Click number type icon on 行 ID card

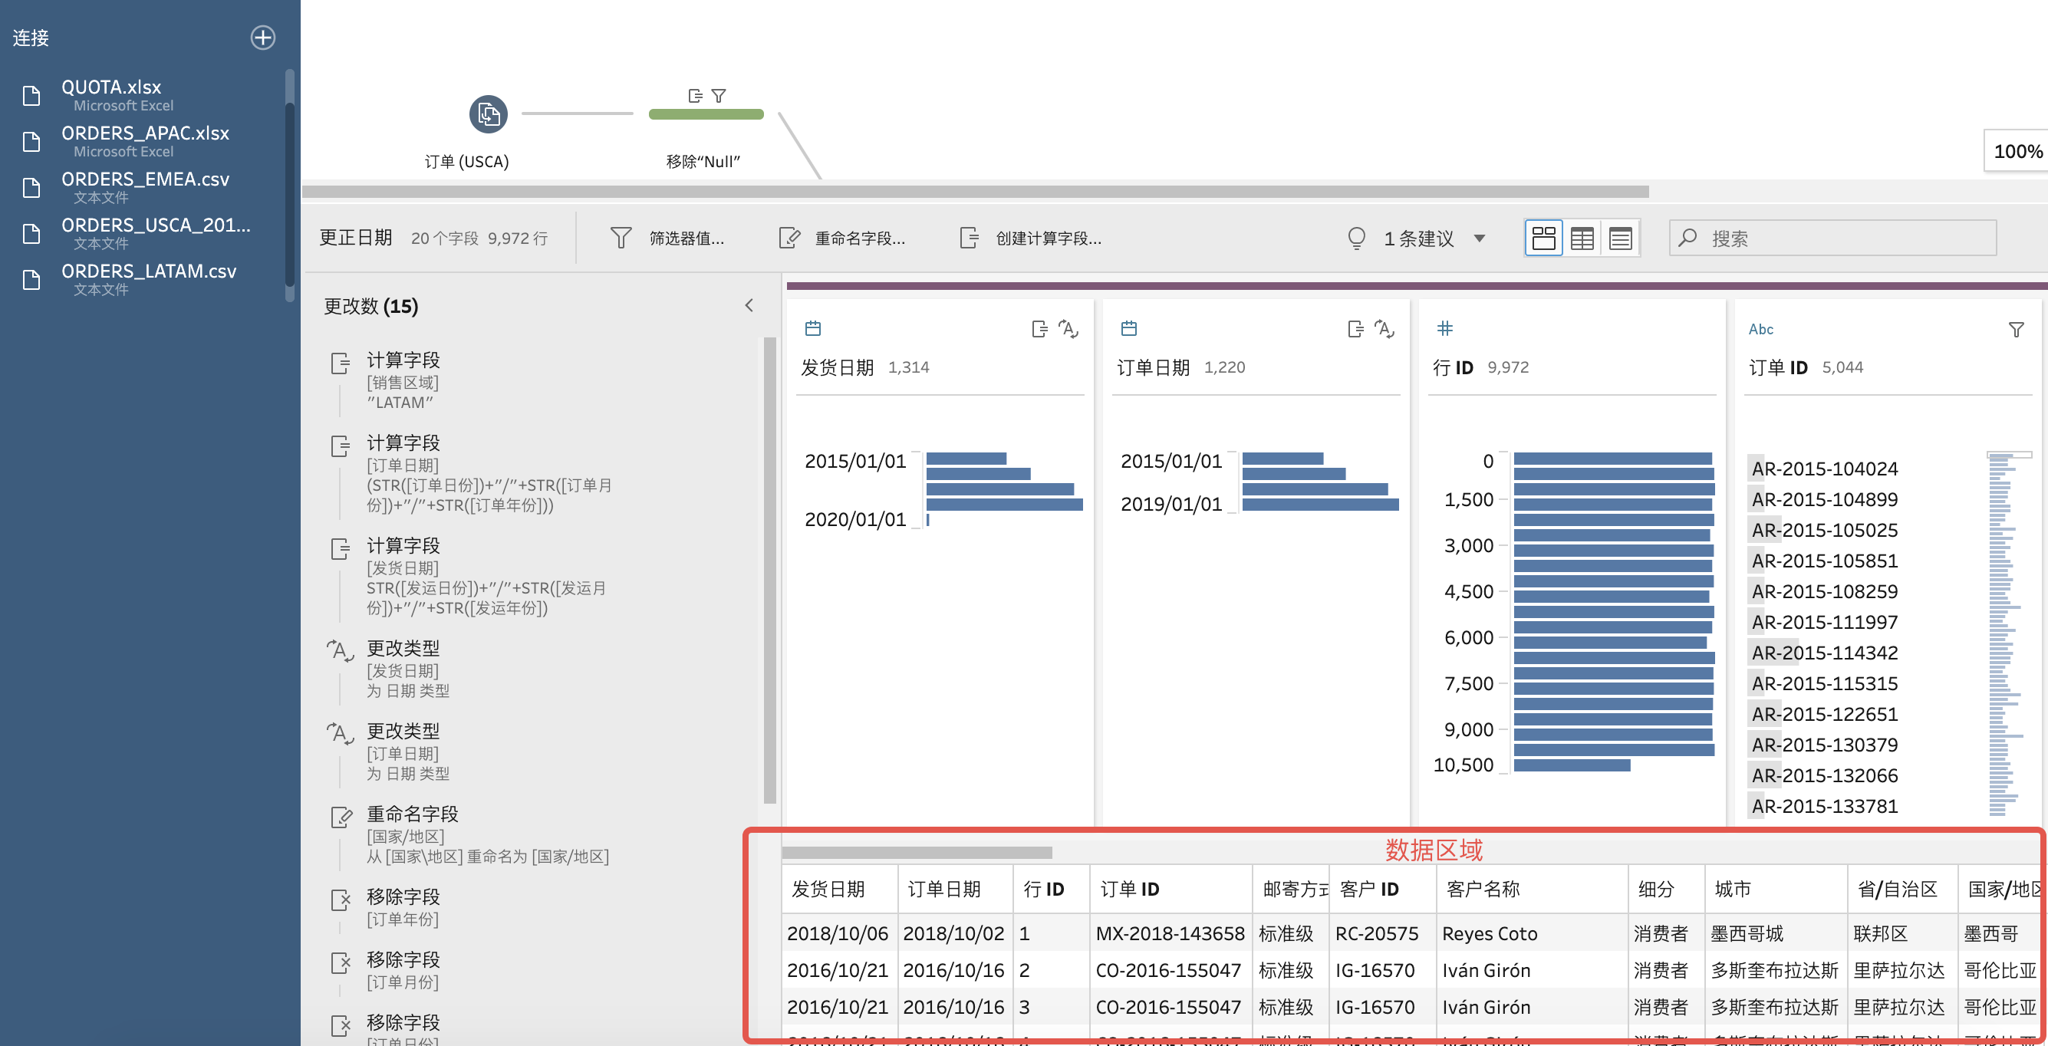click(1444, 328)
